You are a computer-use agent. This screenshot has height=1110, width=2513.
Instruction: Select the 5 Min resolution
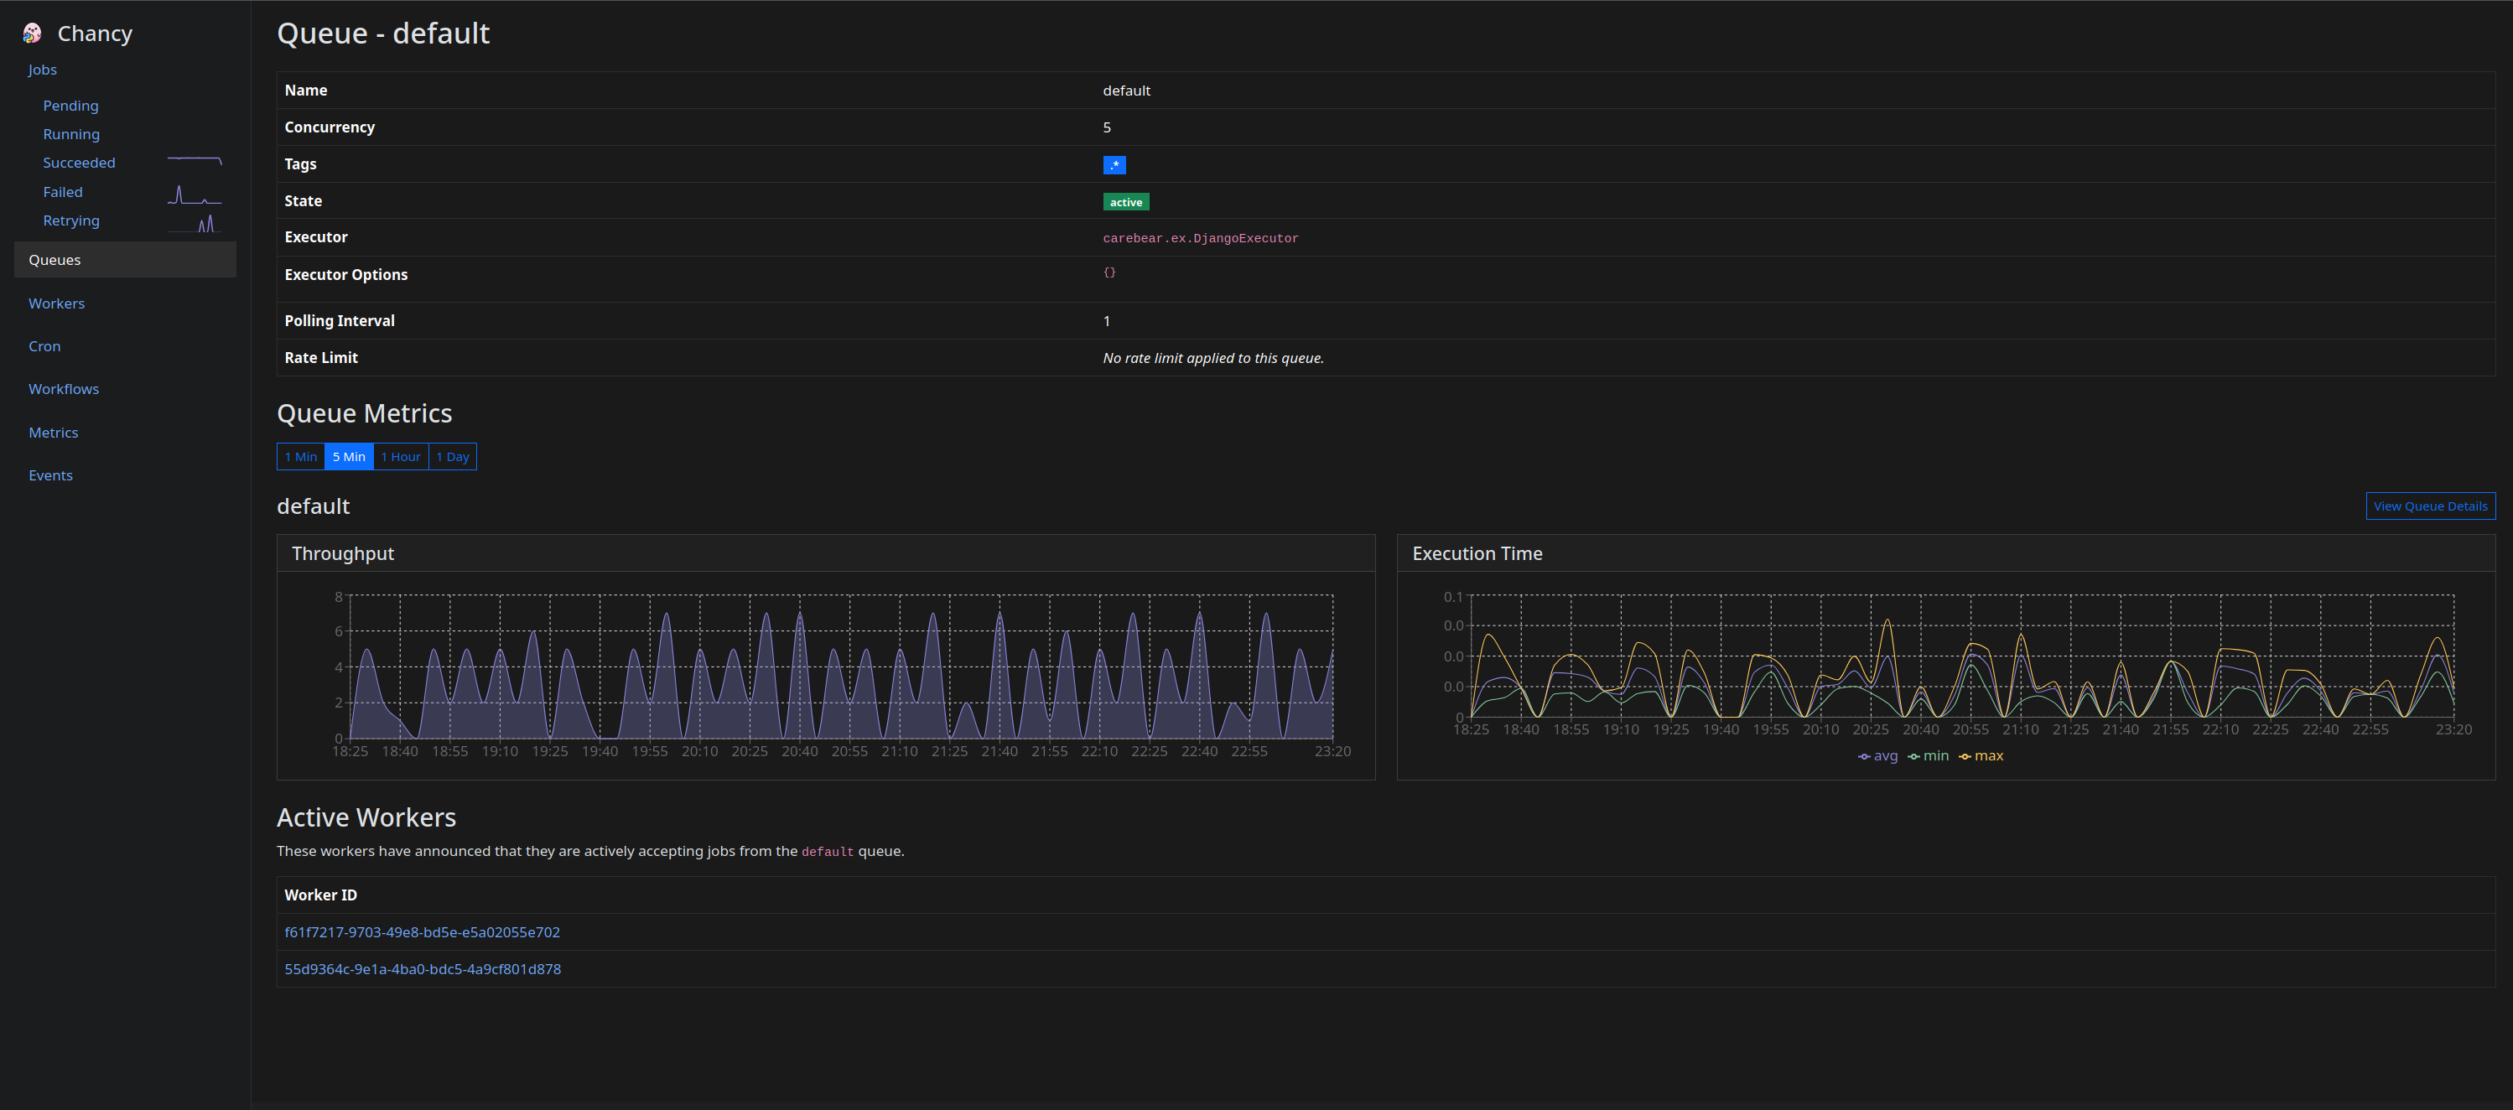tap(350, 456)
